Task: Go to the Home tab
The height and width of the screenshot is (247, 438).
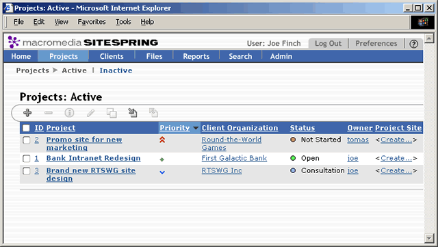Action: 21,56
